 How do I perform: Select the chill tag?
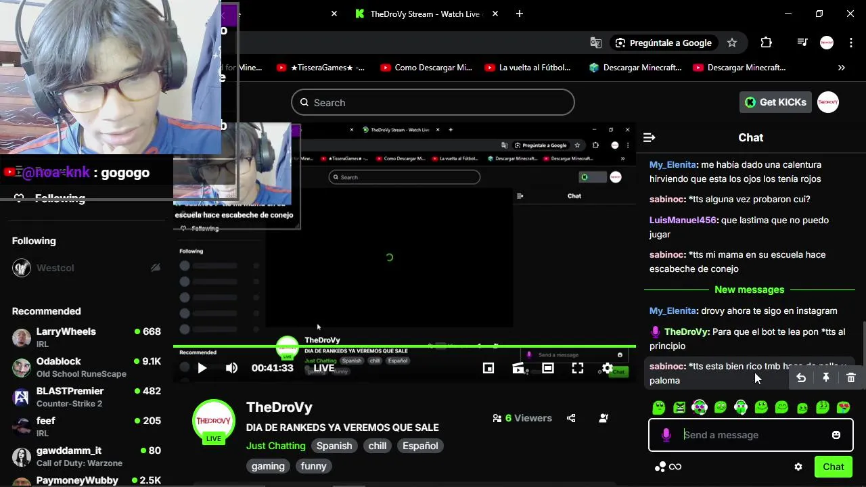(x=378, y=446)
